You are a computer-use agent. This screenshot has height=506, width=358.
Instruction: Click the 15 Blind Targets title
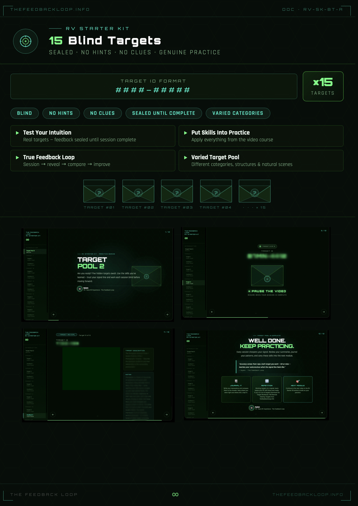[105, 41]
